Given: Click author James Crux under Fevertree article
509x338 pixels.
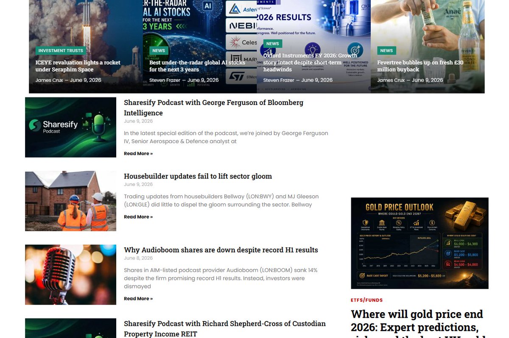Looking at the screenshot, I should click(x=391, y=80).
